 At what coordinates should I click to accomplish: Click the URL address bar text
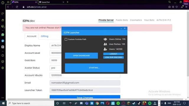tap(37, 7)
